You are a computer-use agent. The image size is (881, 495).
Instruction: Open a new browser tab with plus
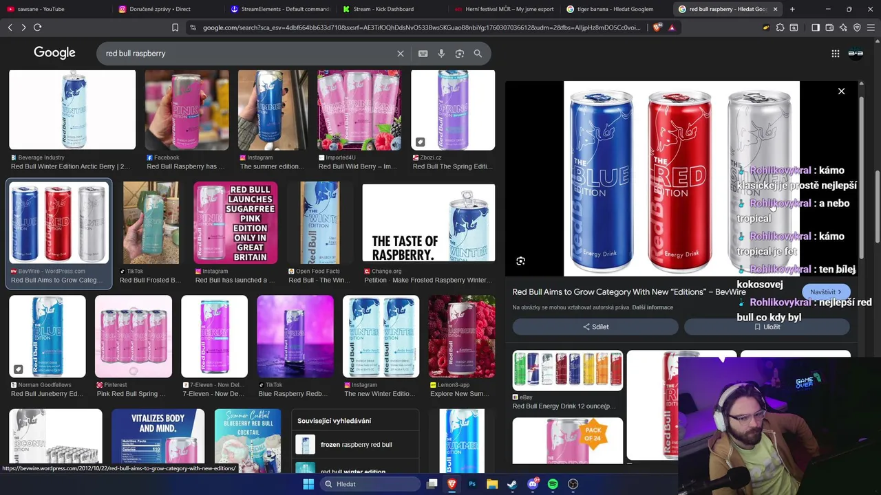[x=792, y=9]
